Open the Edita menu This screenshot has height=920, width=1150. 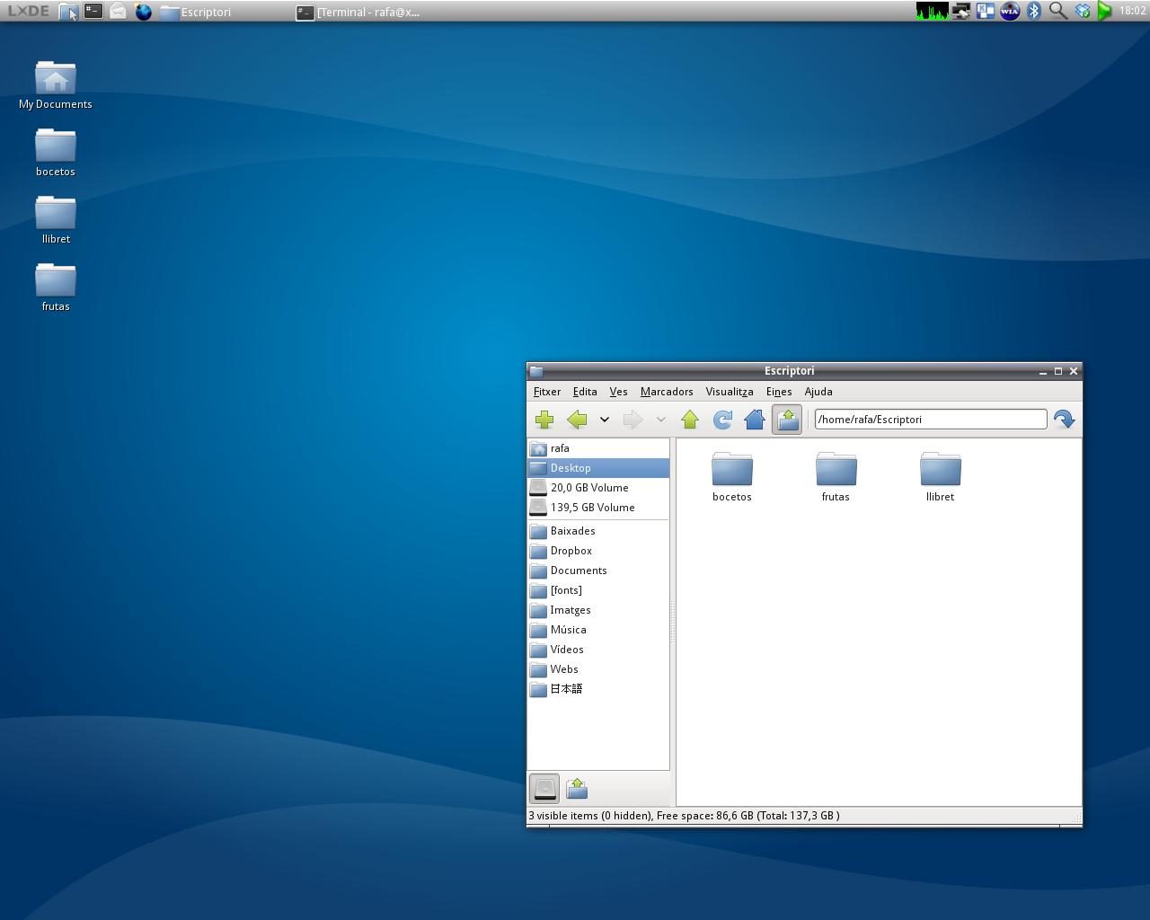click(x=585, y=392)
